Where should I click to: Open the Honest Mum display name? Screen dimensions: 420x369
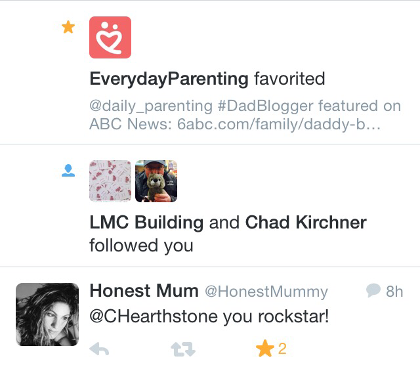click(144, 290)
